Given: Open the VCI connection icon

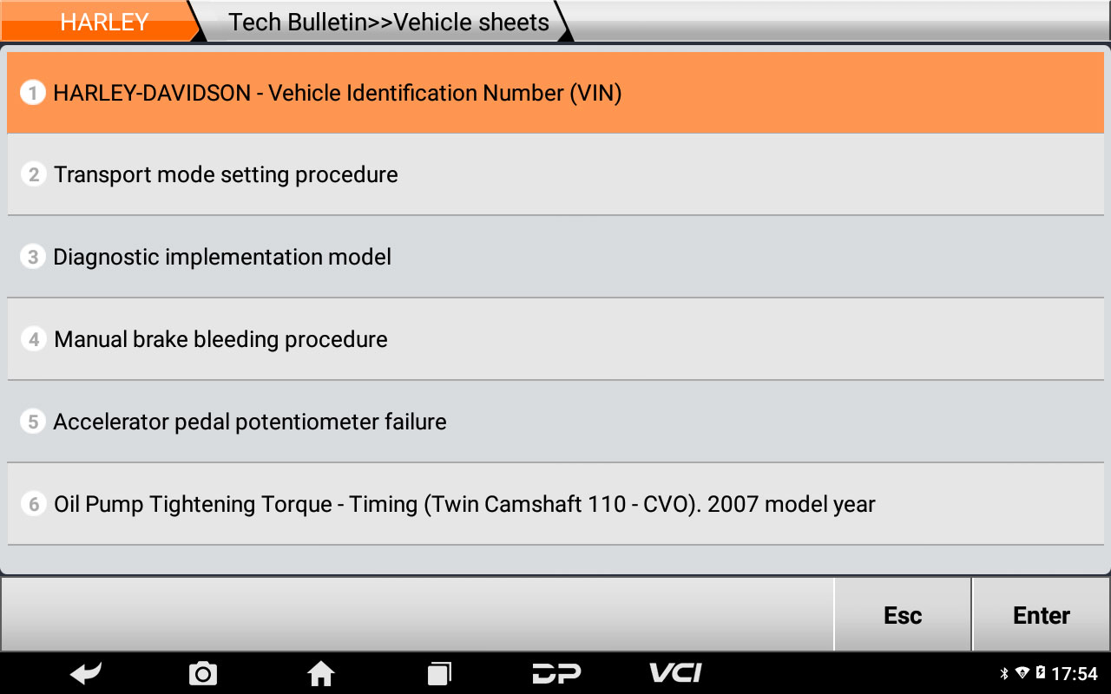Looking at the screenshot, I should pyautogui.click(x=675, y=673).
